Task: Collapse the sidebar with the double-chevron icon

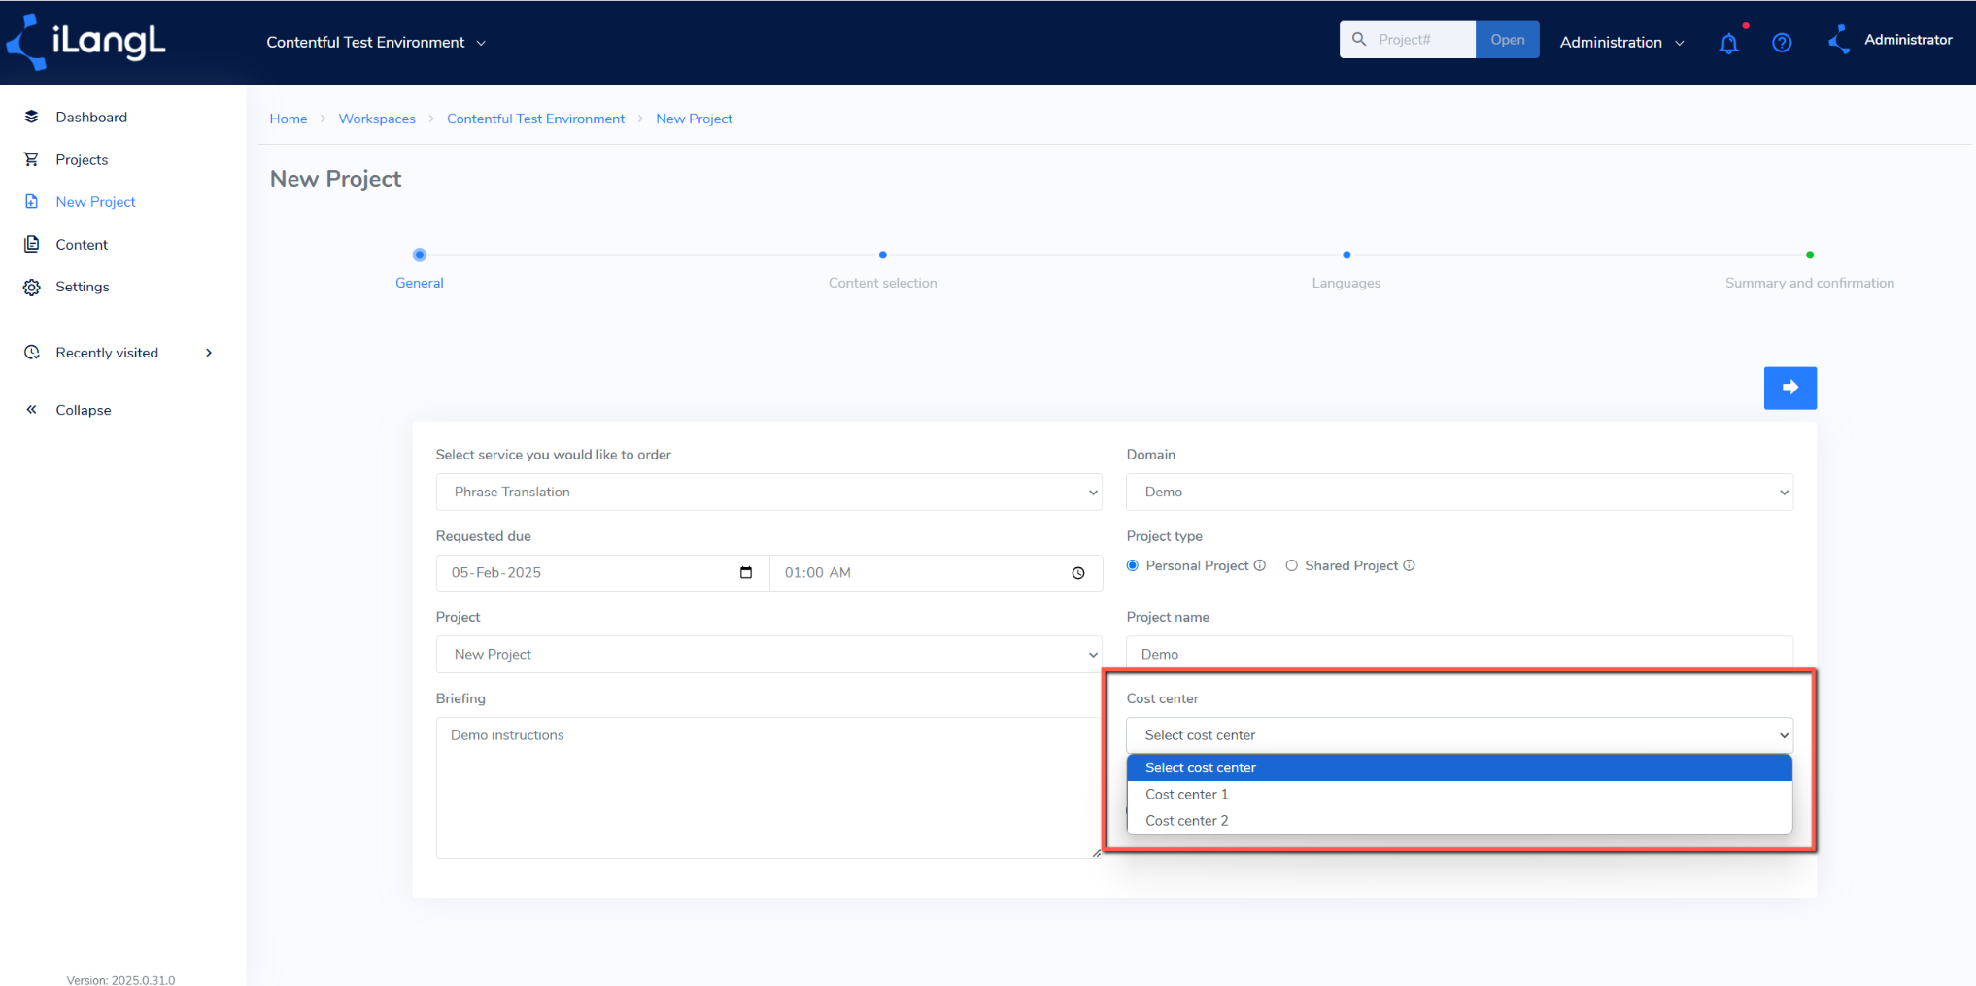Action: coord(32,410)
